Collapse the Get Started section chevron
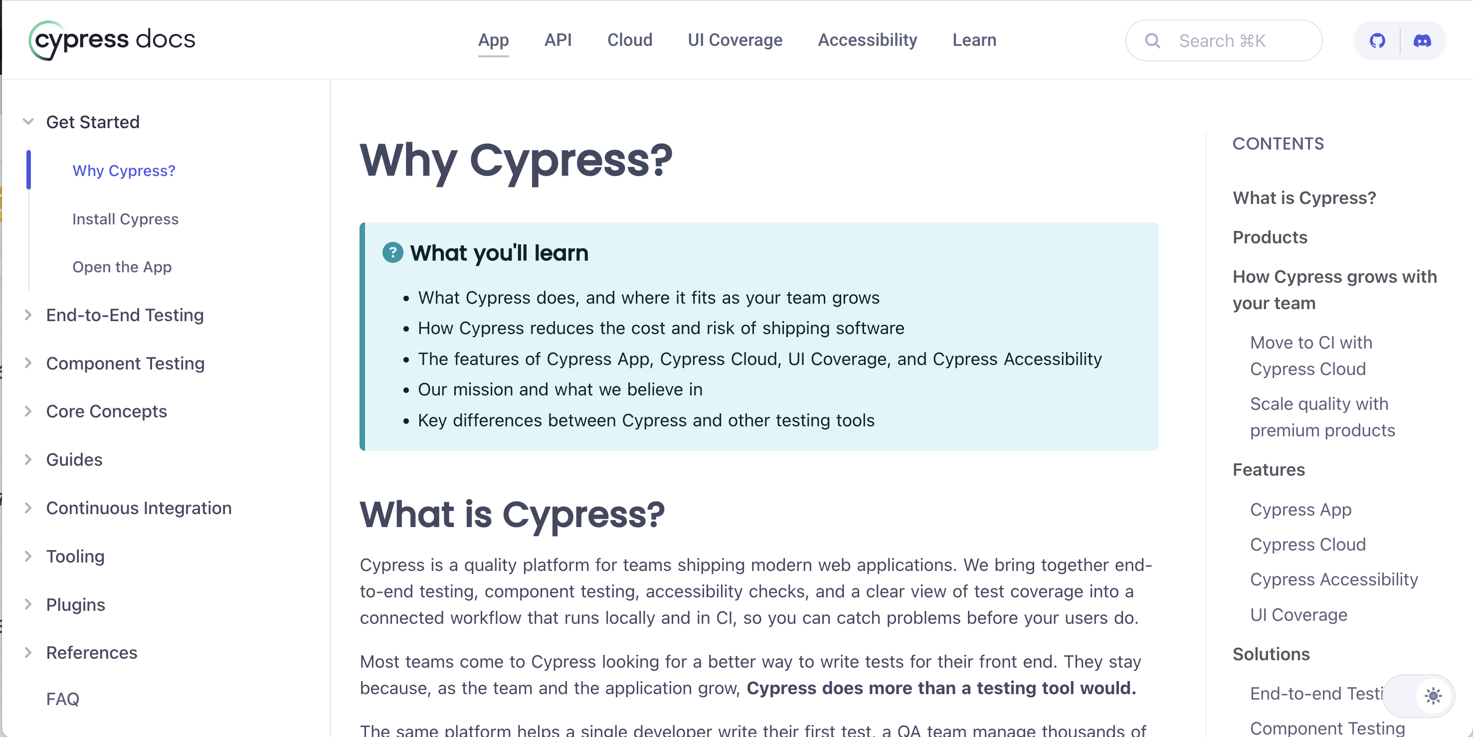The image size is (1473, 737). 28,122
